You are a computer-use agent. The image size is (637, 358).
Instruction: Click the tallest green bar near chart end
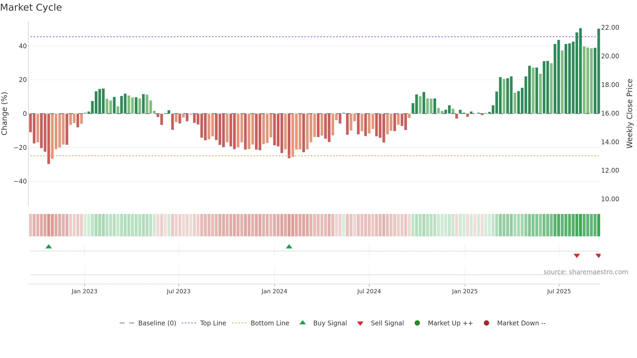(x=580, y=71)
